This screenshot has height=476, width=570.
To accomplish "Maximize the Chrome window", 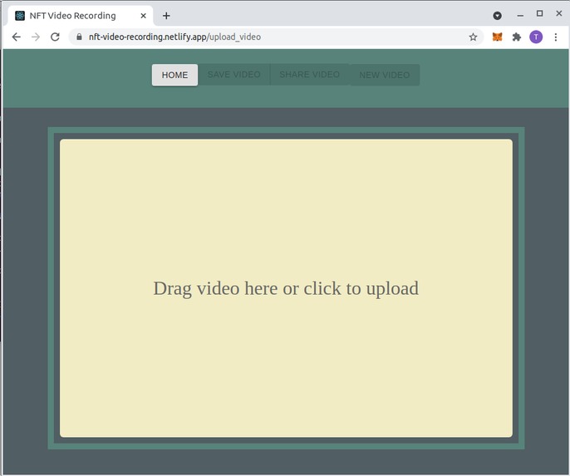I will click(539, 14).
